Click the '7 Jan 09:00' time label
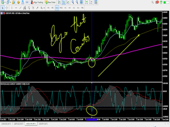 tap(105, 119)
